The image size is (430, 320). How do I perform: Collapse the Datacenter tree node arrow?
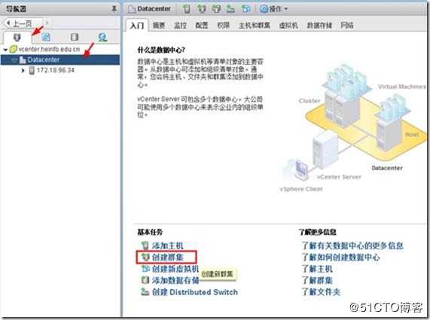coord(14,60)
